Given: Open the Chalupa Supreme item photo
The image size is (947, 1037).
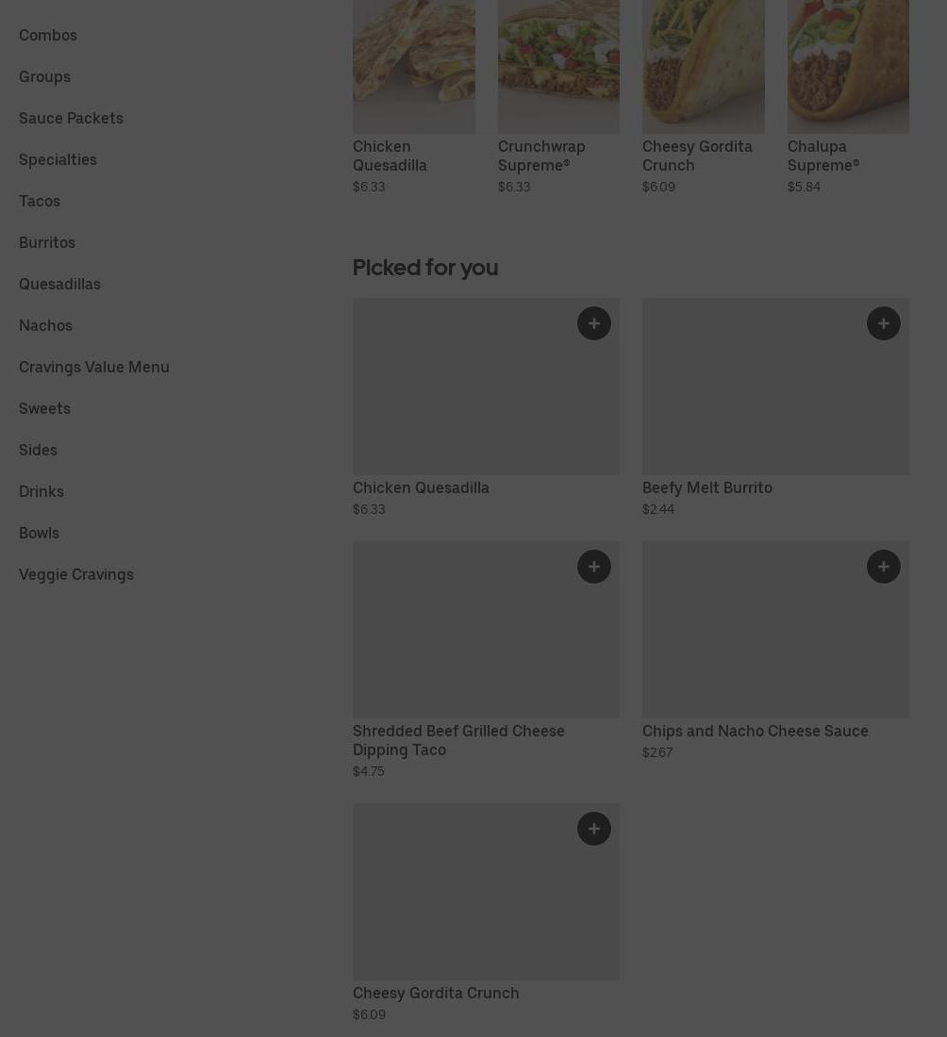Looking at the screenshot, I should [x=848, y=66].
